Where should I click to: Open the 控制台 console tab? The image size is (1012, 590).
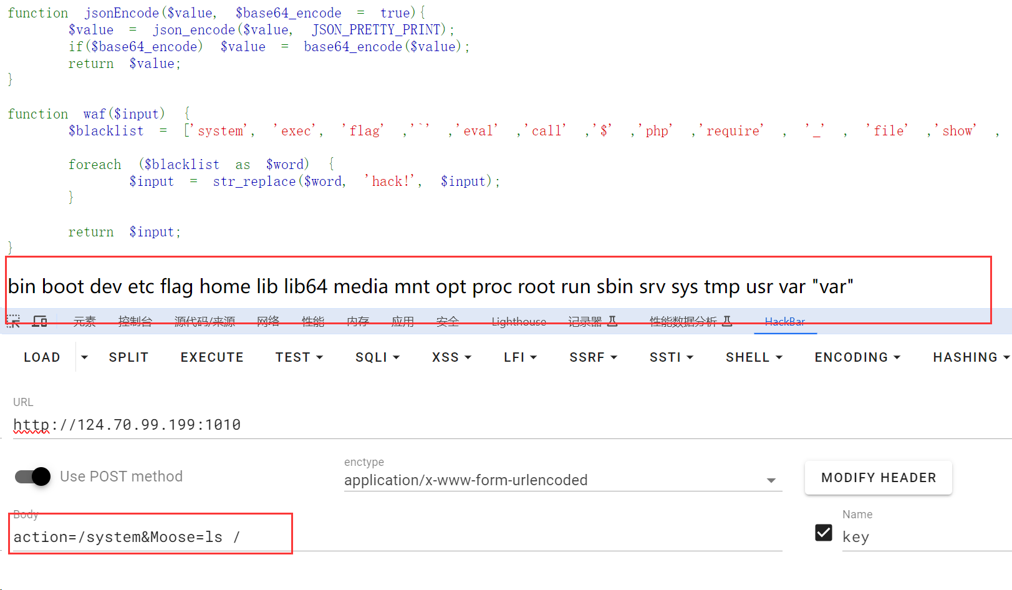135,321
